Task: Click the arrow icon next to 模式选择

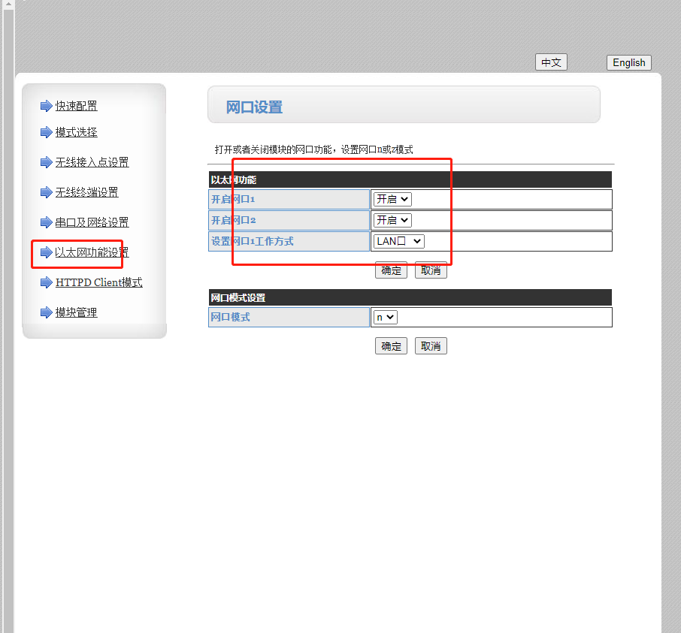Action: [x=46, y=132]
